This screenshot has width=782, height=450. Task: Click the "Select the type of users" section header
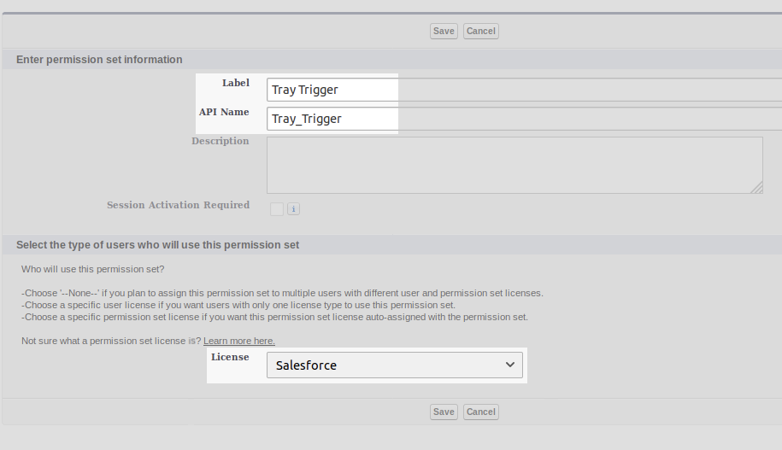[x=157, y=245]
